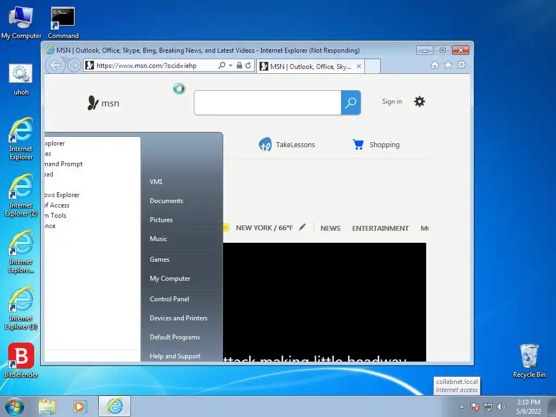Click the IE forward navigation button

(x=74, y=65)
